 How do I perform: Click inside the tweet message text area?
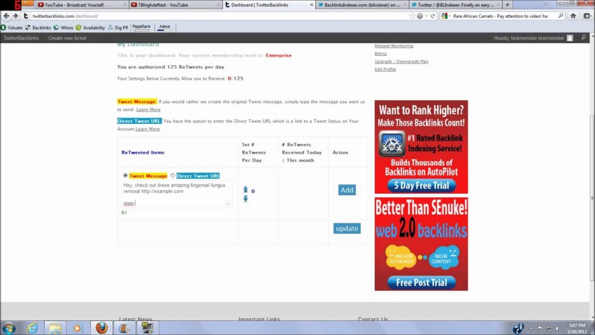pos(177,194)
